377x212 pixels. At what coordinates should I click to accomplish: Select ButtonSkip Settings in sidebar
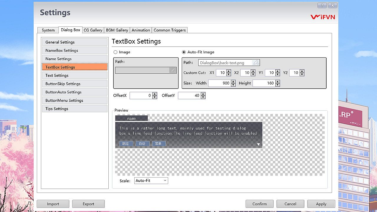[75, 84]
